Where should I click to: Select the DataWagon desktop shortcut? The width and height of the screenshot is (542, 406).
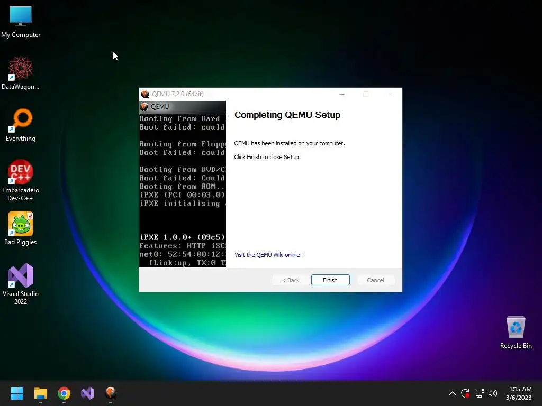[21, 73]
